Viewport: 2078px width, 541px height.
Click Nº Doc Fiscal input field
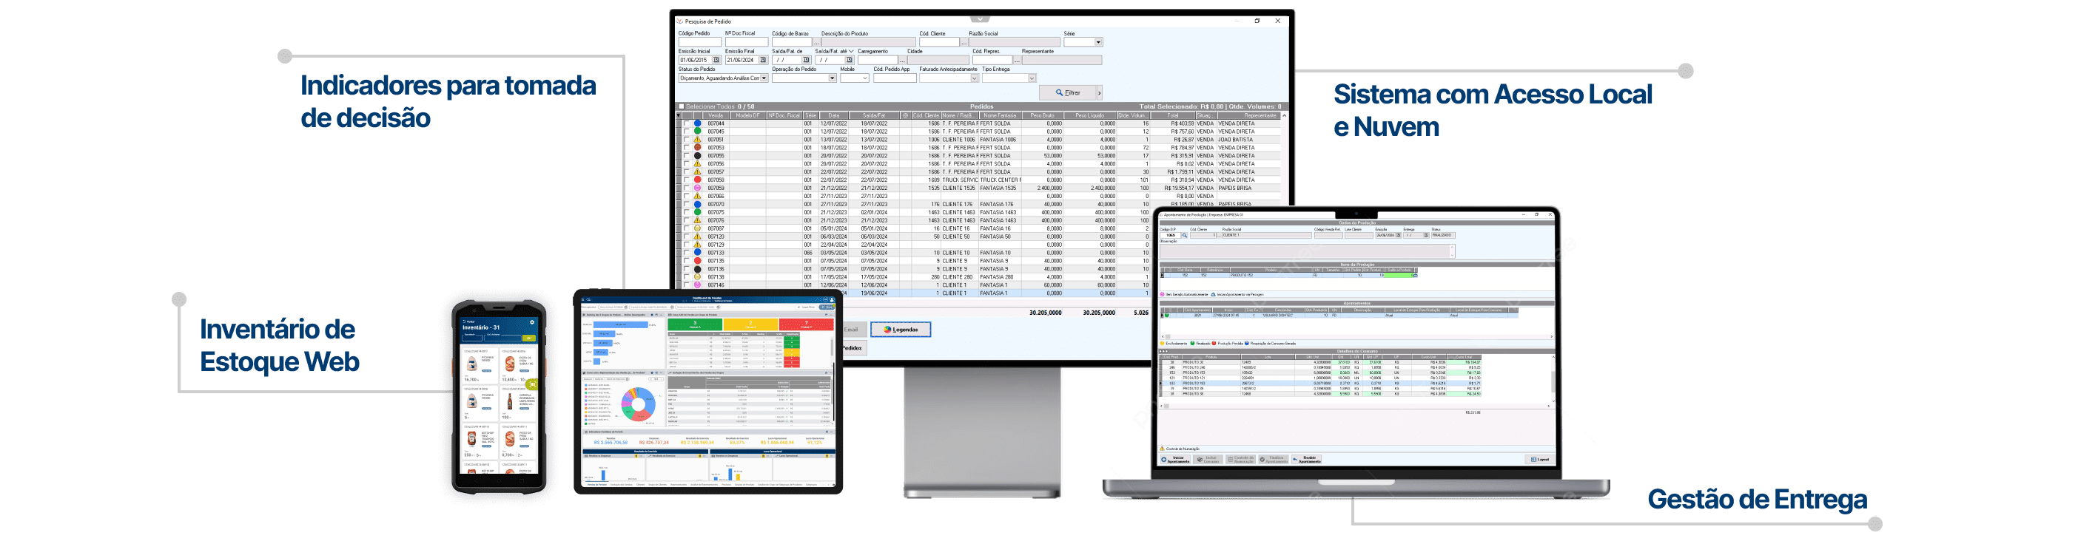pyautogui.click(x=747, y=42)
